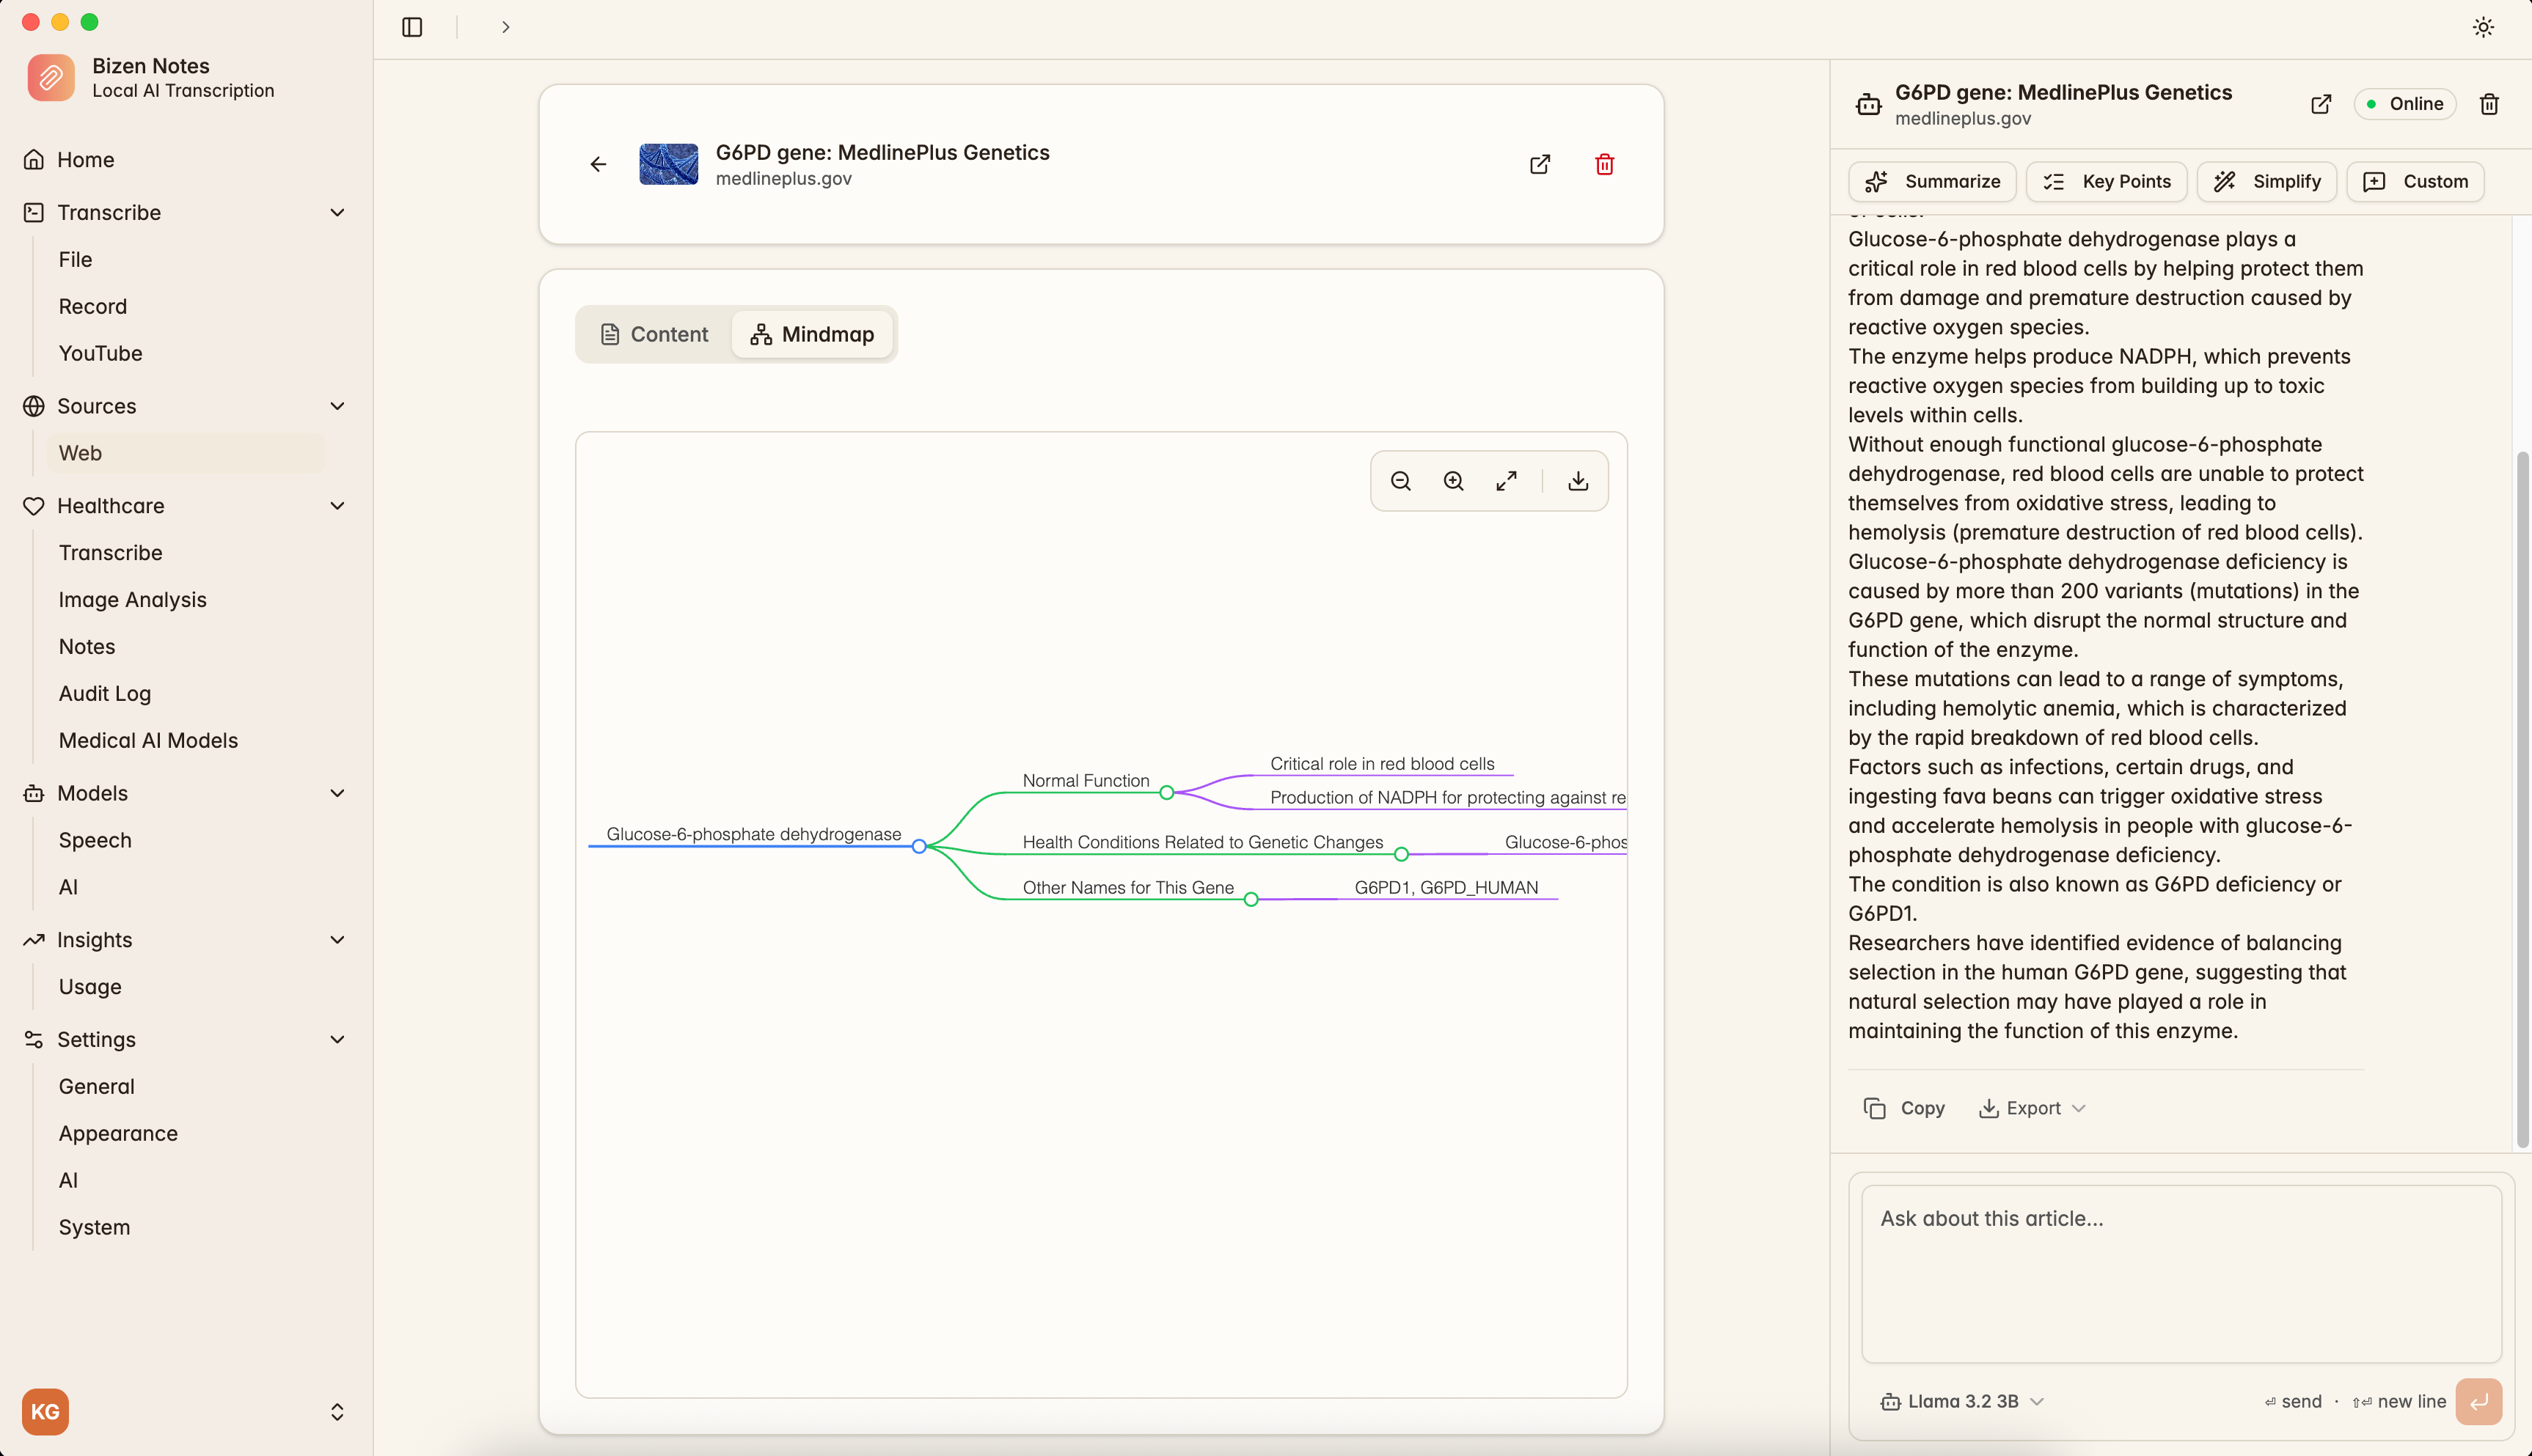Open the Export options dropdown

point(2031,1107)
